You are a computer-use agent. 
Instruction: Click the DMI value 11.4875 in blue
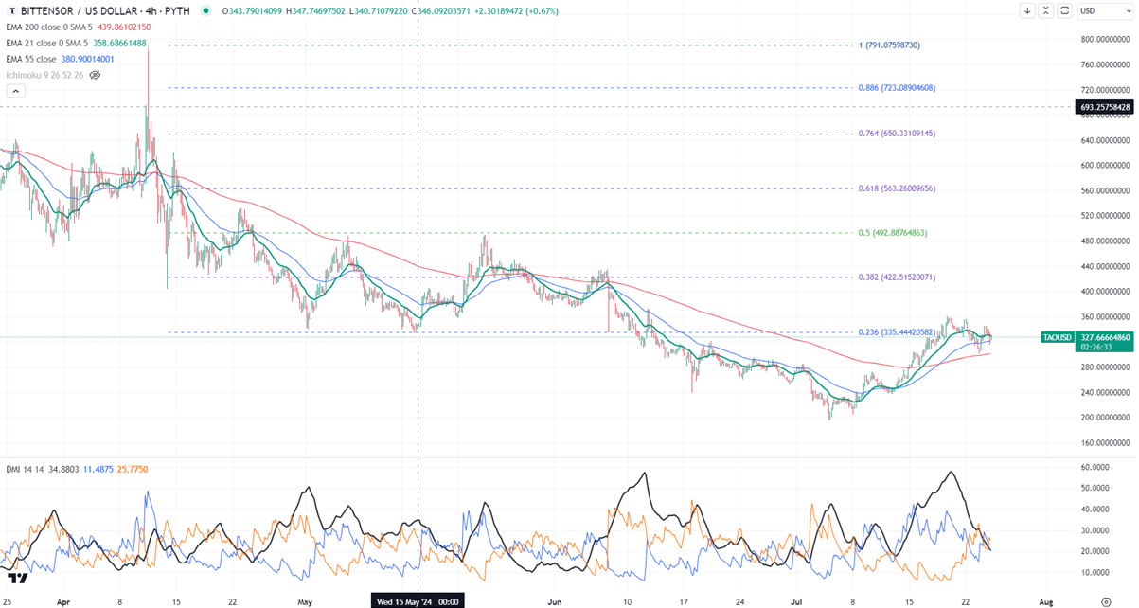[x=99, y=469]
